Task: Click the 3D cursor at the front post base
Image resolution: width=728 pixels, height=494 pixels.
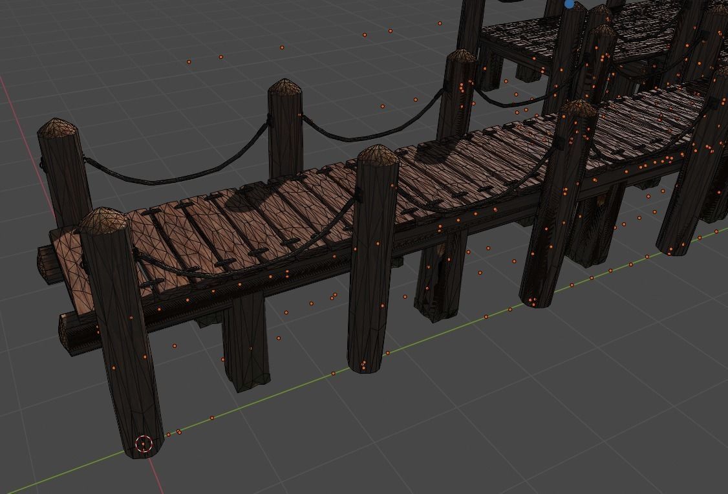Action: 144,444
